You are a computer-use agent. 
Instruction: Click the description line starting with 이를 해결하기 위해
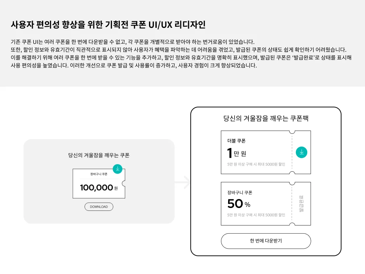[181, 57]
